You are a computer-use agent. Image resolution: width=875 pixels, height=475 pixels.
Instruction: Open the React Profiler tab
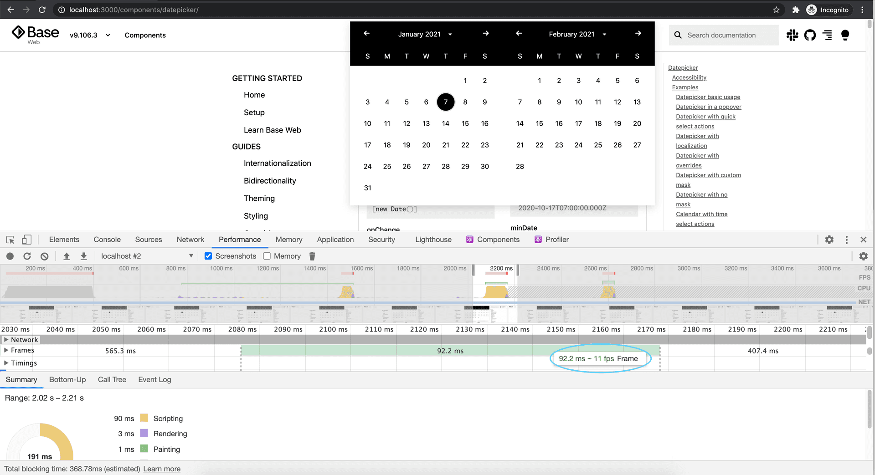(x=551, y=240)
